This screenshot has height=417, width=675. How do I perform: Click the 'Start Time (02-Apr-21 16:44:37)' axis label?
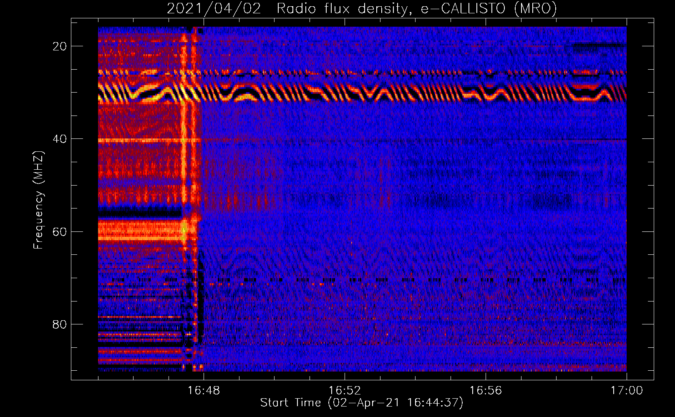(362, 403)
